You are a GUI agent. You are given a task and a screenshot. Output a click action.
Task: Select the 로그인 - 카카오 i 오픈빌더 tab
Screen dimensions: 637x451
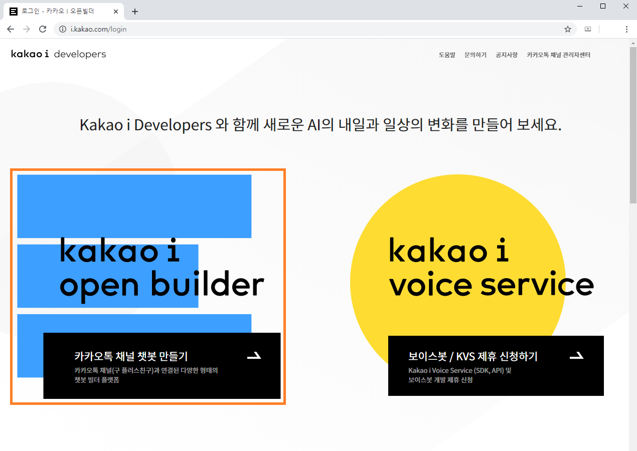tap(64, 11)
